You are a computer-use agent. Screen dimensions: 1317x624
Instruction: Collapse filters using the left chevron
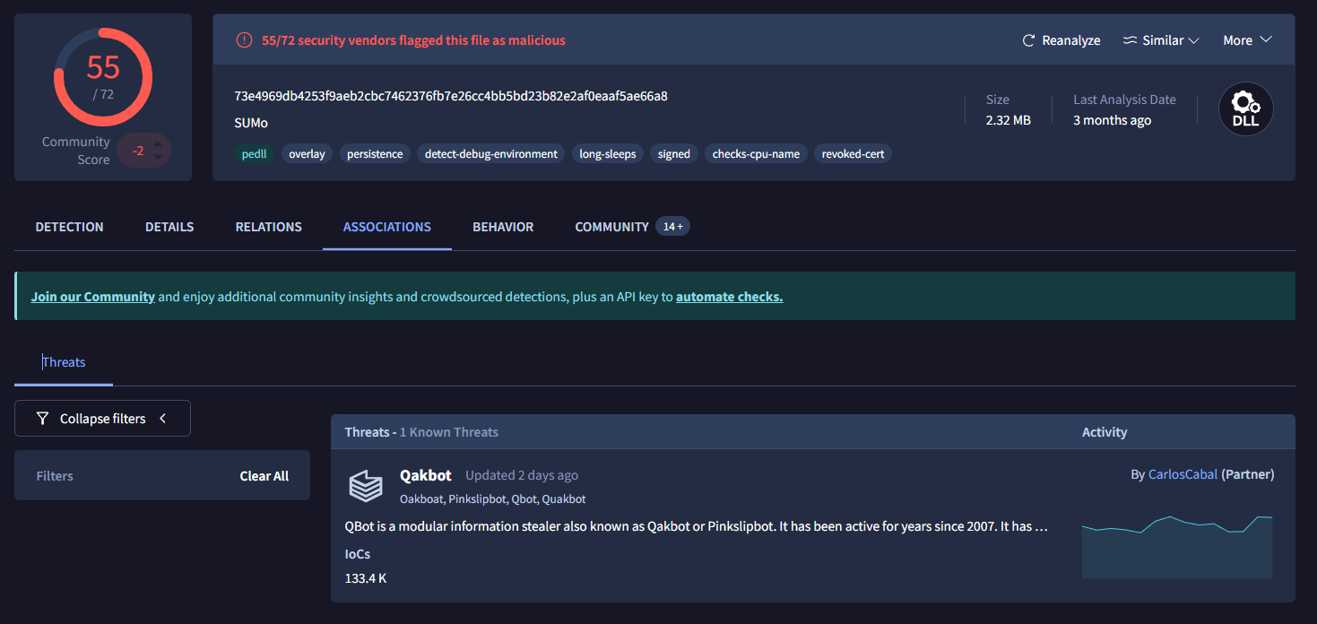click(x=162, y=419)
